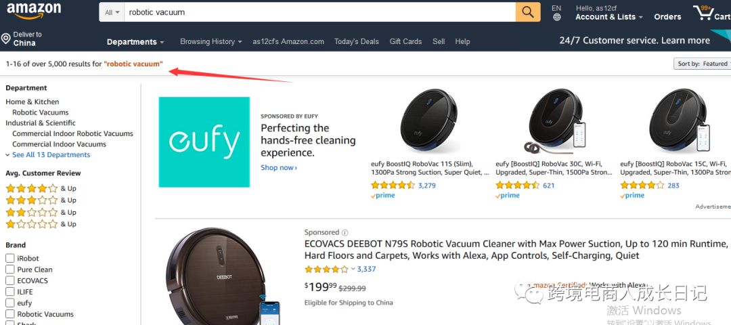
Task: Click the globe language icon
Action: [x=557, y=18]
